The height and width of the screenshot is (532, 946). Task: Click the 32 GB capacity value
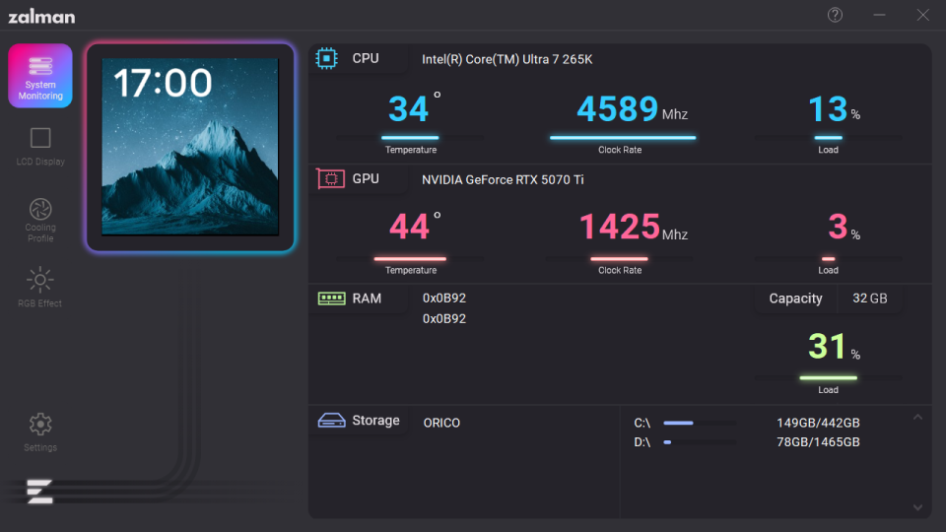tap(869, 299)
